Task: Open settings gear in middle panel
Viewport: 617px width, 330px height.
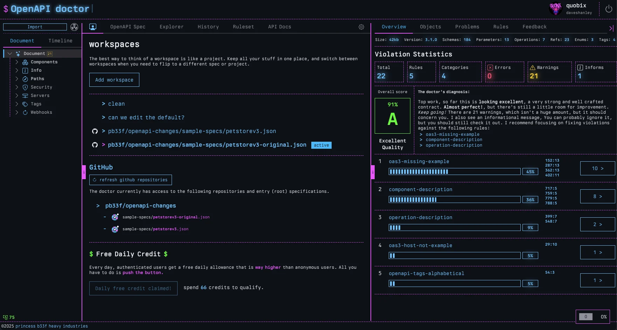Action: pos(361,27)
